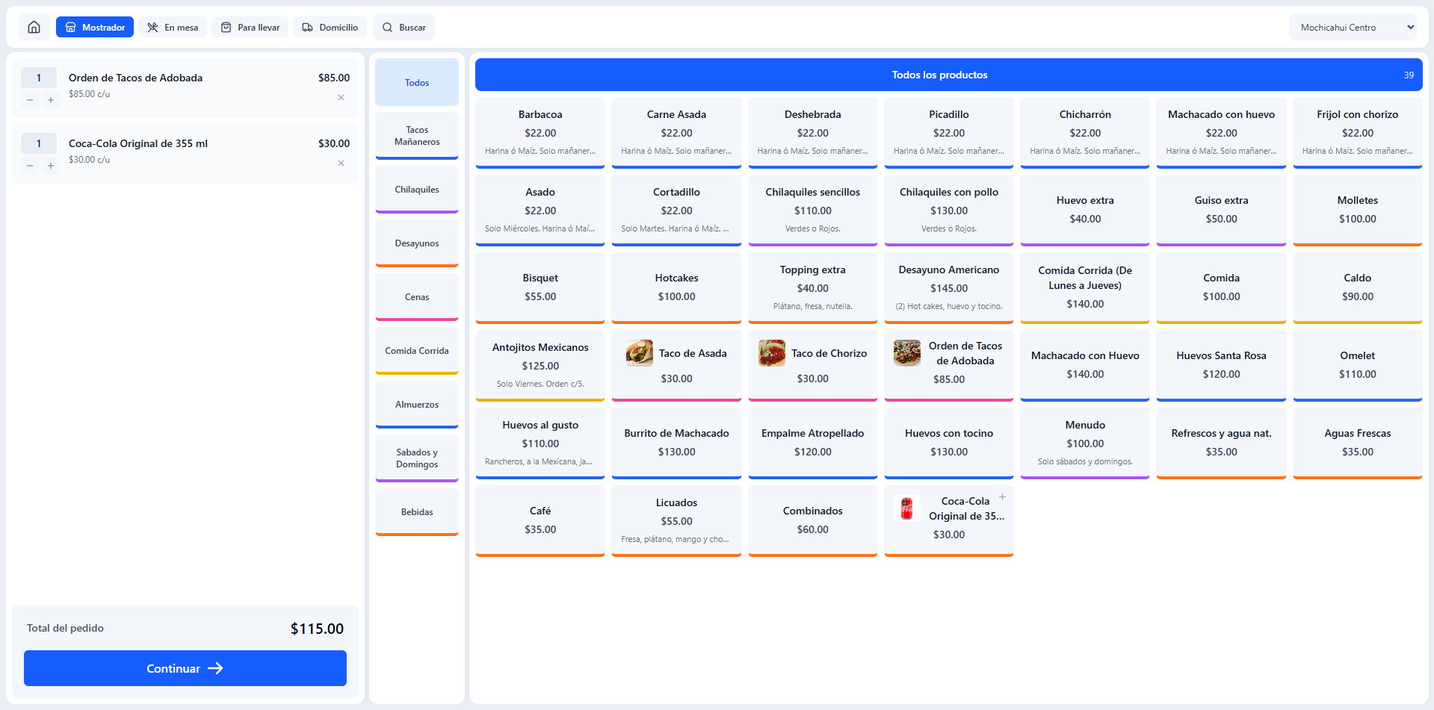Add Huevos Santa Rosa to the order
Image resolution: width=1434 pixels, height=710 pixels.
1221,365
